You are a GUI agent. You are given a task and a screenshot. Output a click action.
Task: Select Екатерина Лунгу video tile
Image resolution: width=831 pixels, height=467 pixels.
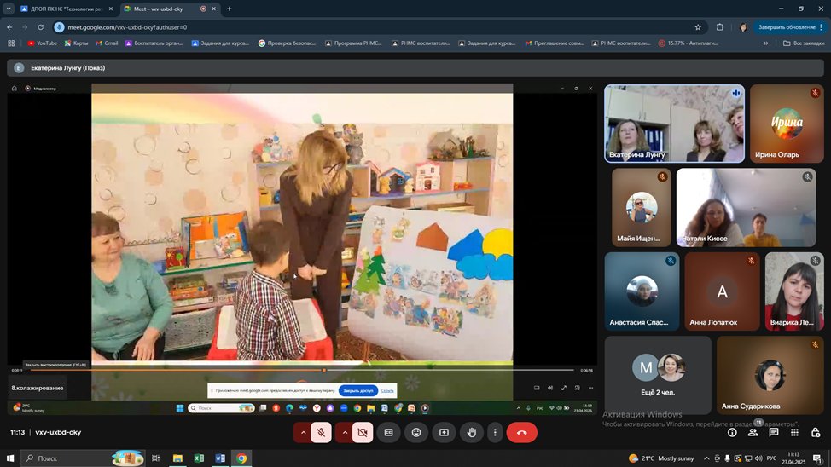[674, 124]
